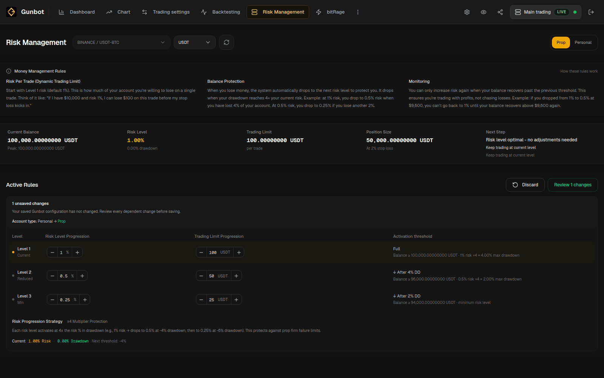Viewport: 604px width, 378px height.
Task: Click the After 2% DD threshold label
Action: [407, 296]
